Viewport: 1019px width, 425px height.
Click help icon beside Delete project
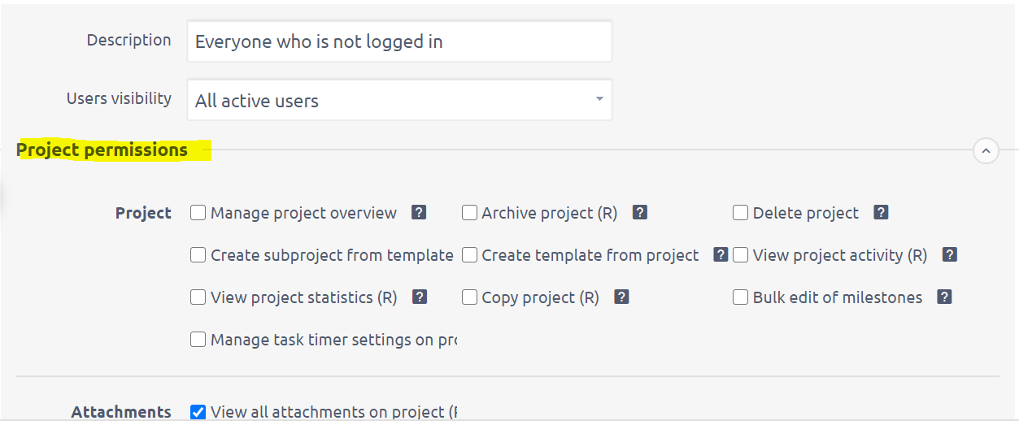click(881, 213)
